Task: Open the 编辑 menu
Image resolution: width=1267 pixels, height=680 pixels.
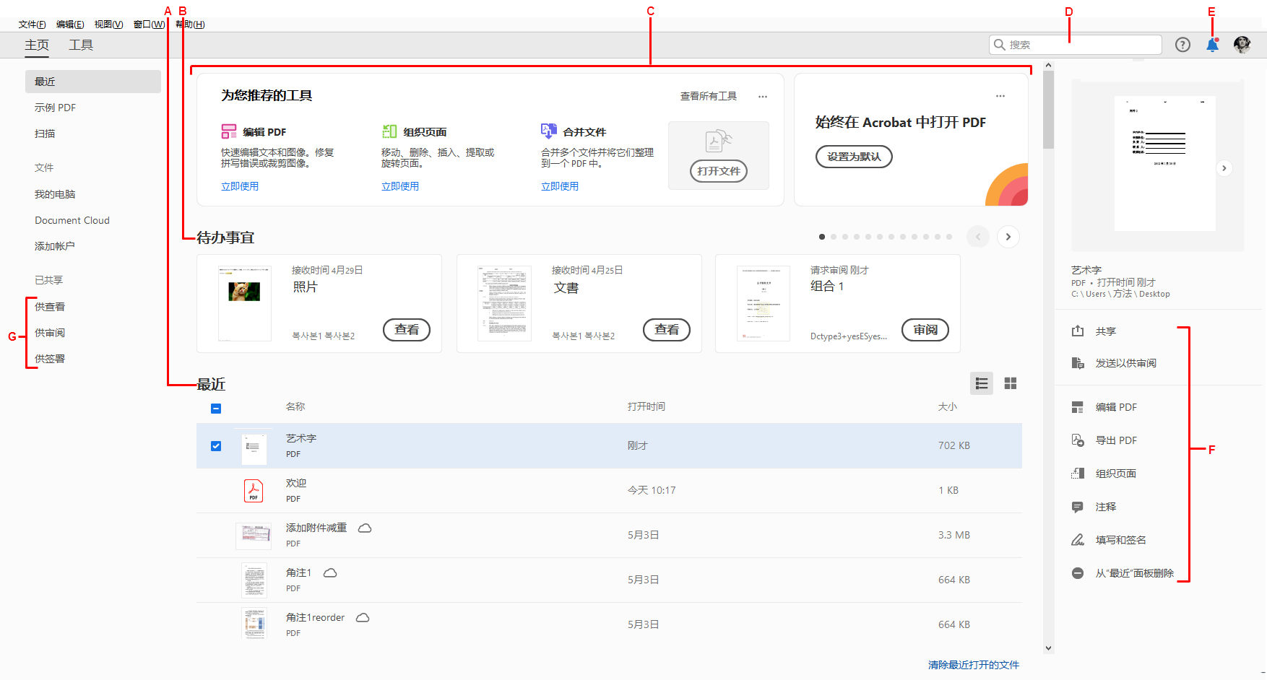Action: point(70,25)
